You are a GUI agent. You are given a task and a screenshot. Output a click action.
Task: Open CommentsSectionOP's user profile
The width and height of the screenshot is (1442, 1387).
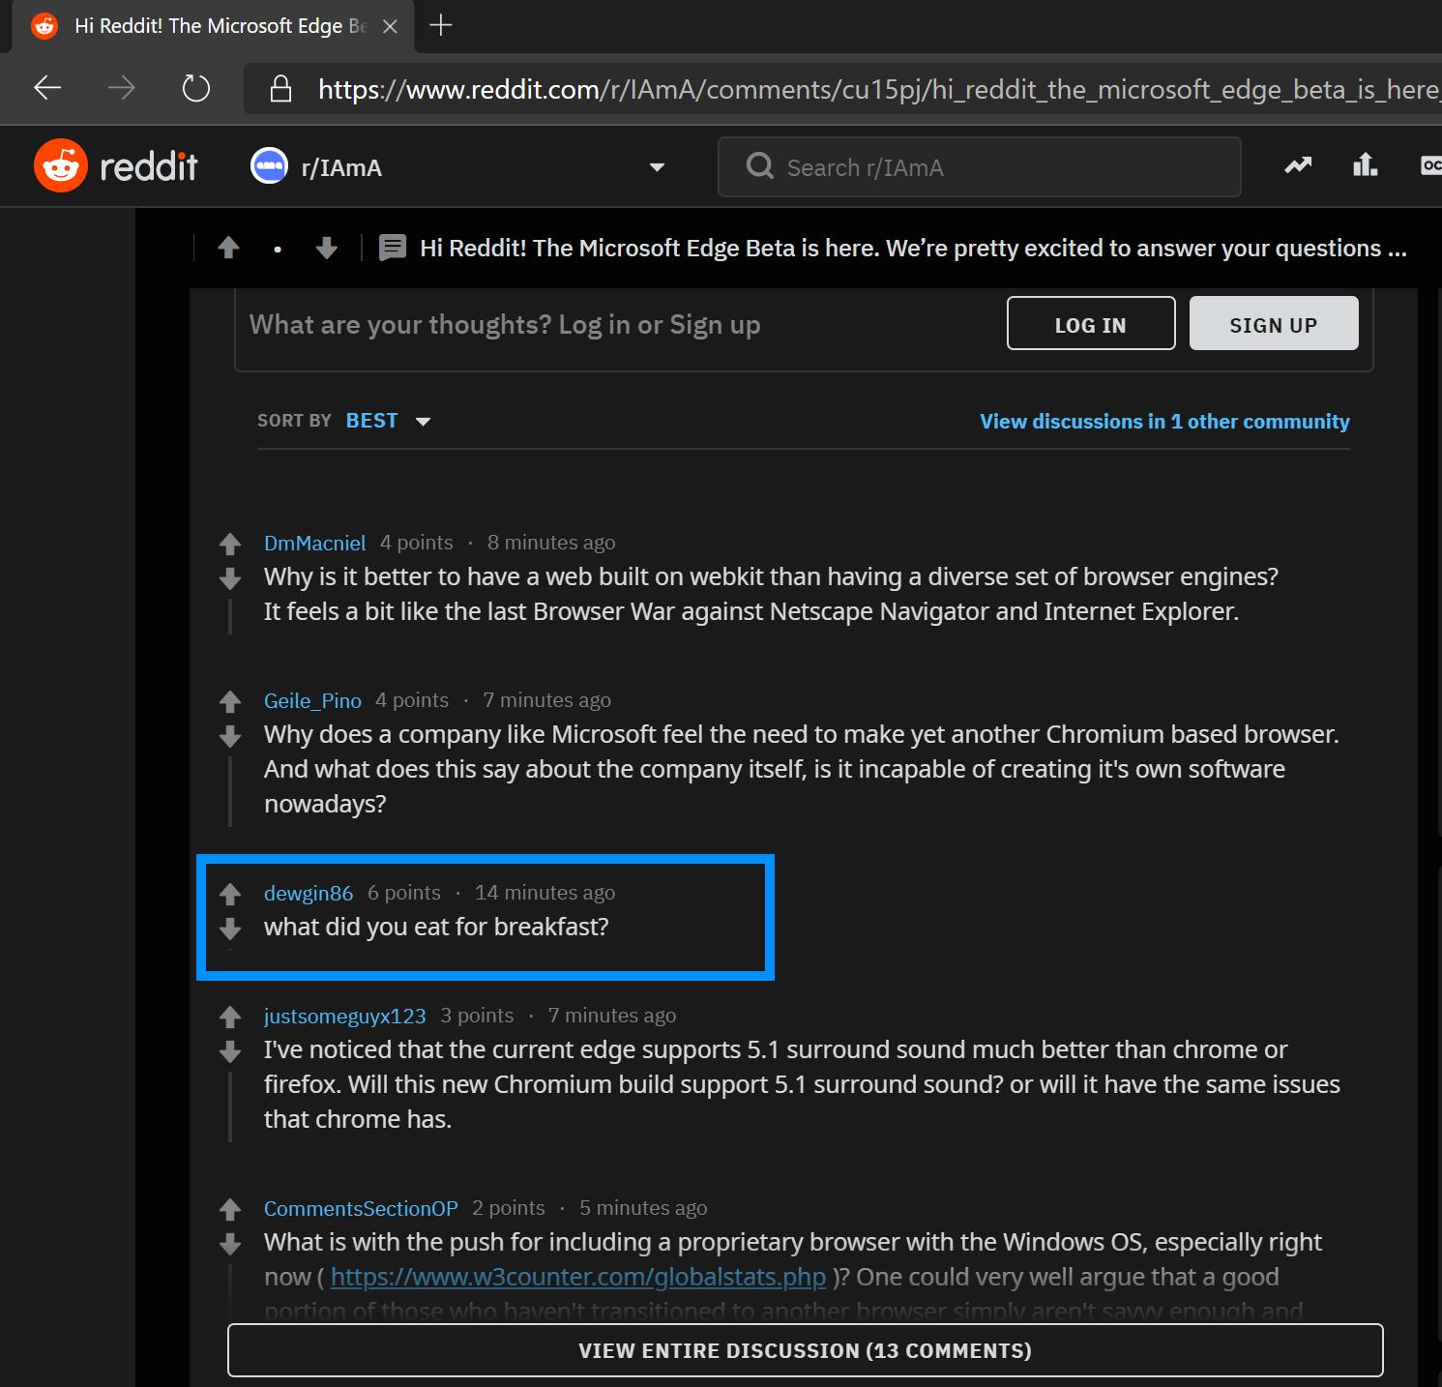(x=361, y=1208)
